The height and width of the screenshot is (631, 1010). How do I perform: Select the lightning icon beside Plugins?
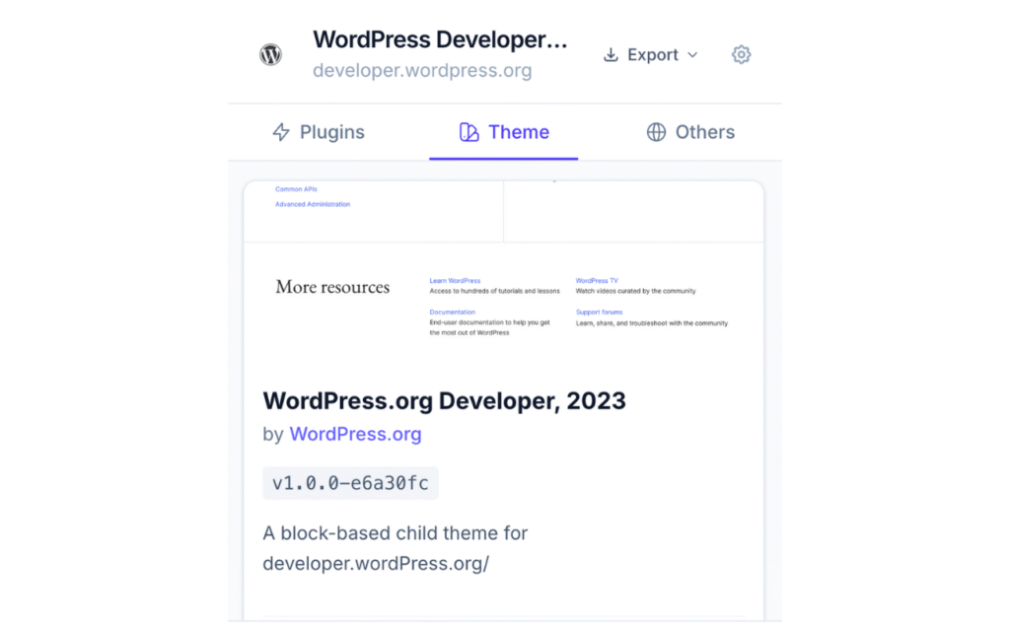click(282, 131)
